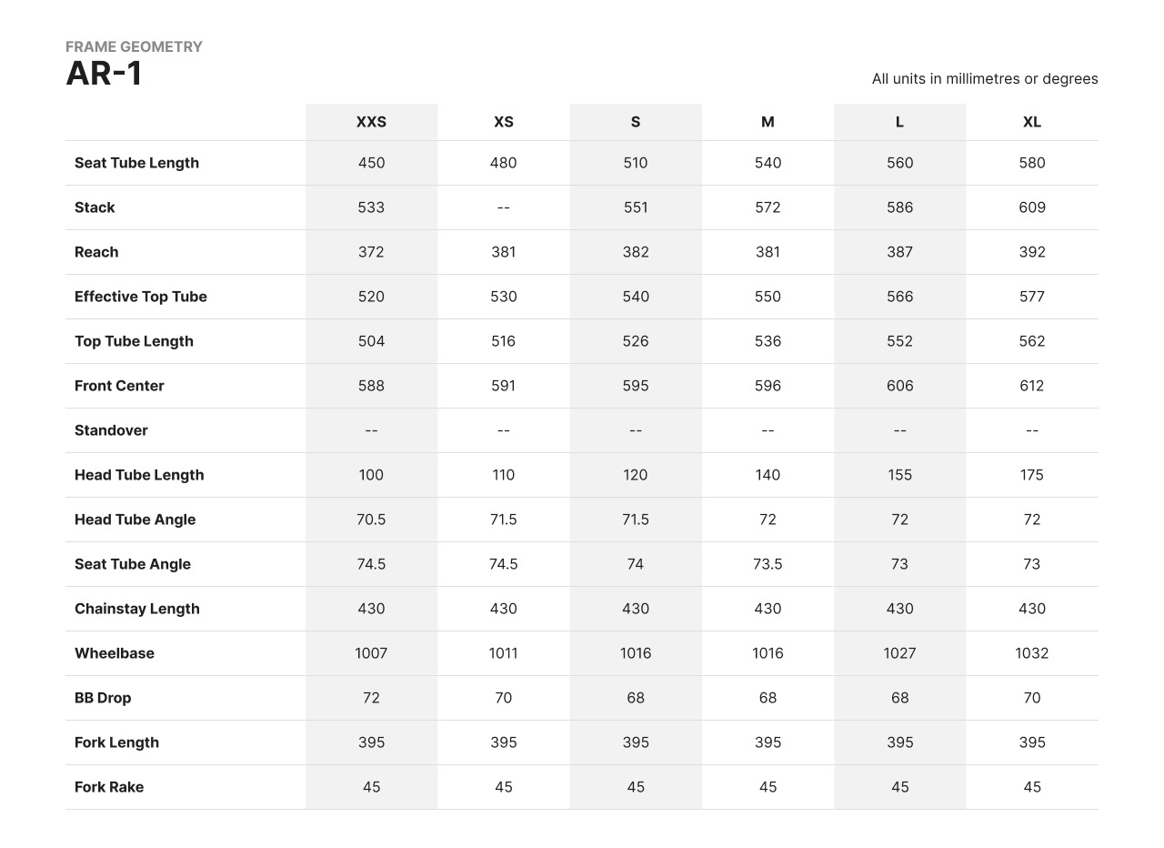Select the Fork Rake row label
Image resolution: width=1164 pixels, height=848 pixels.
coord(109,787)
